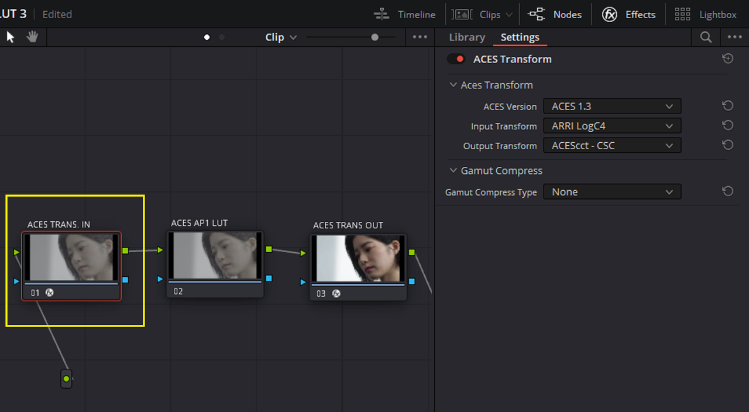The height and width of the screenshot is (412, 749).
Task: Click the "ACES TRANS. IN" node label
Action: point(59,225)
